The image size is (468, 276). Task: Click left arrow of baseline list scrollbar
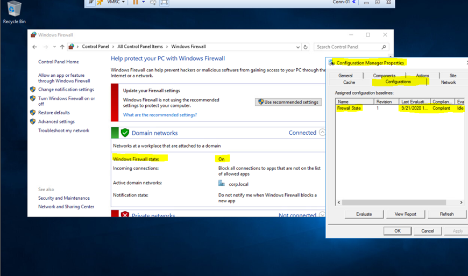[339, 202]
